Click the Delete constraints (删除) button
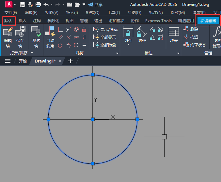 point(191,29)
